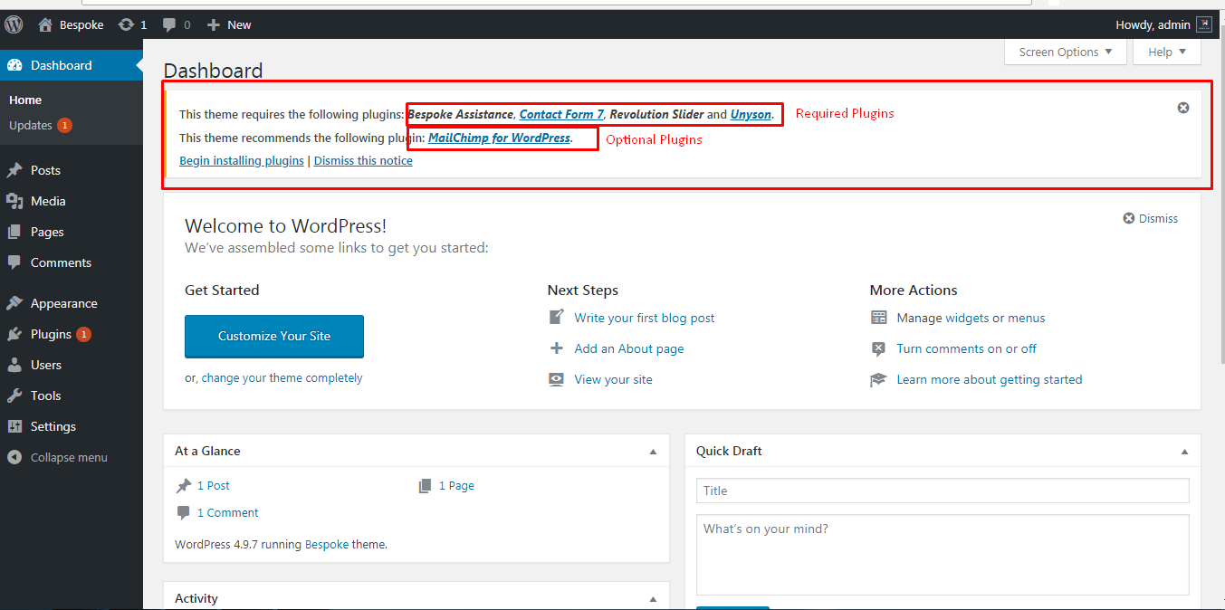The width and height of the screenshot is (1225, 610).
Task: Click the admin avatar icon
Action: 1203,24
